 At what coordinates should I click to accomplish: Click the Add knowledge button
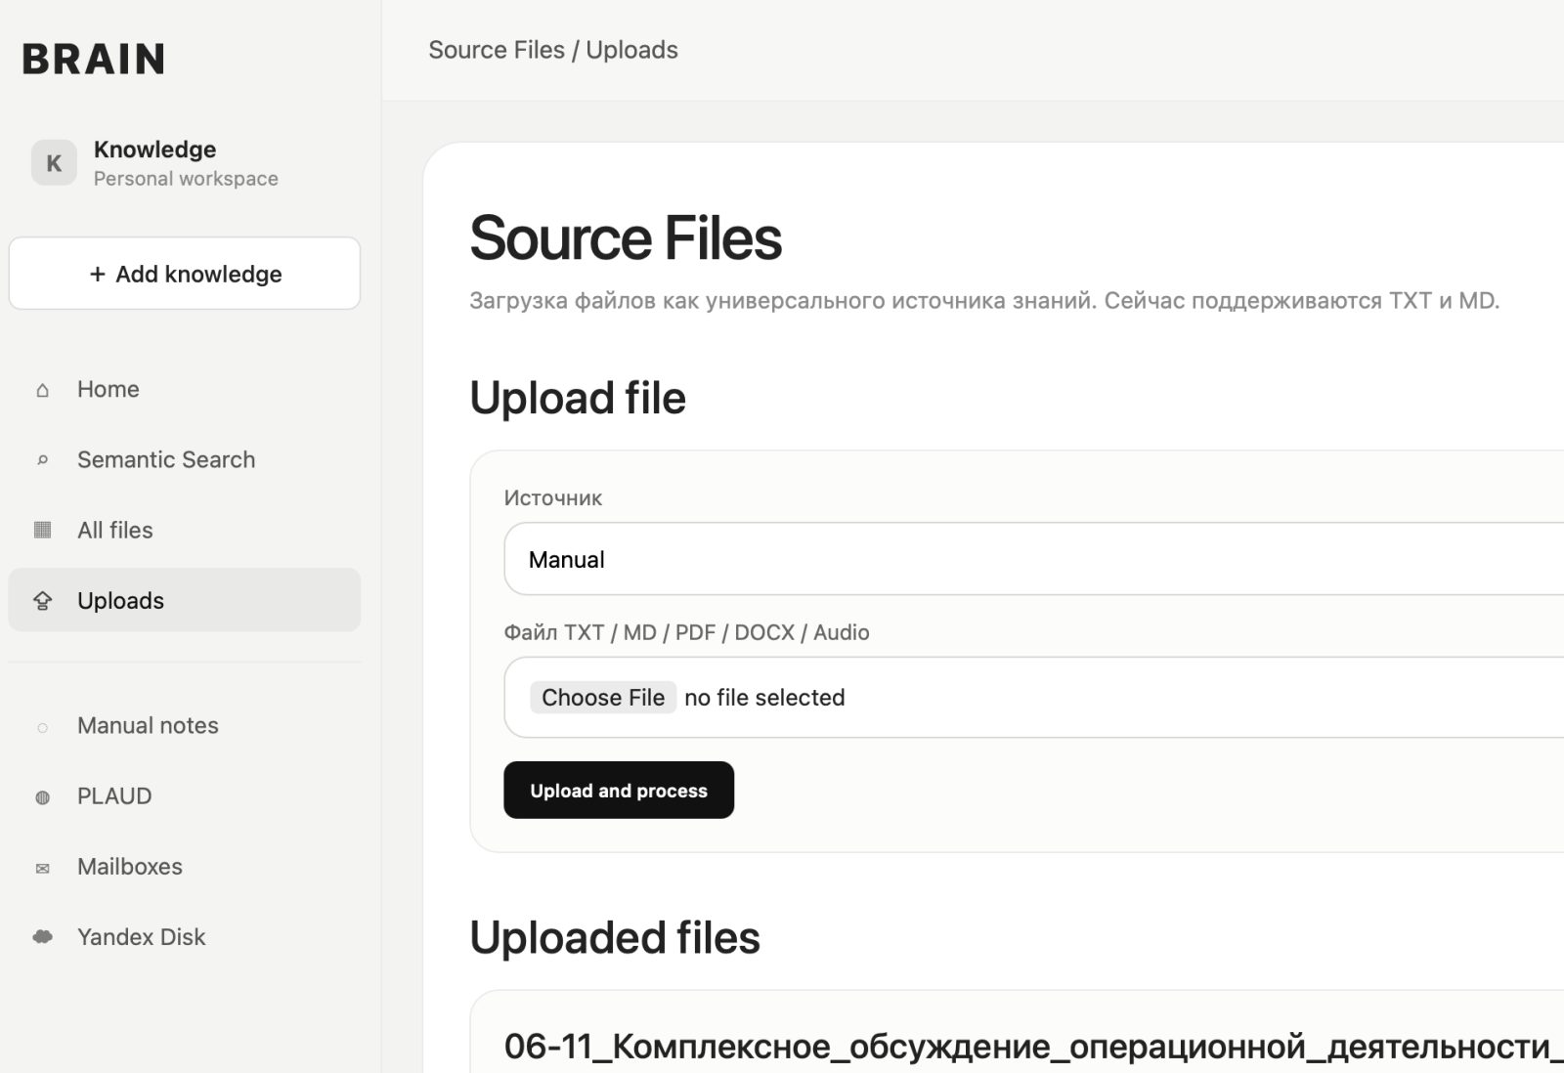click(185, 274)
